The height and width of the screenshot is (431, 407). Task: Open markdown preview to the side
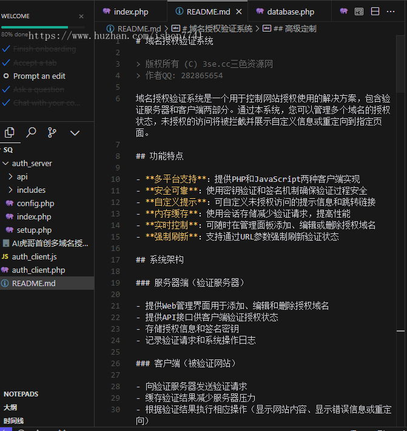click(359, 12)
